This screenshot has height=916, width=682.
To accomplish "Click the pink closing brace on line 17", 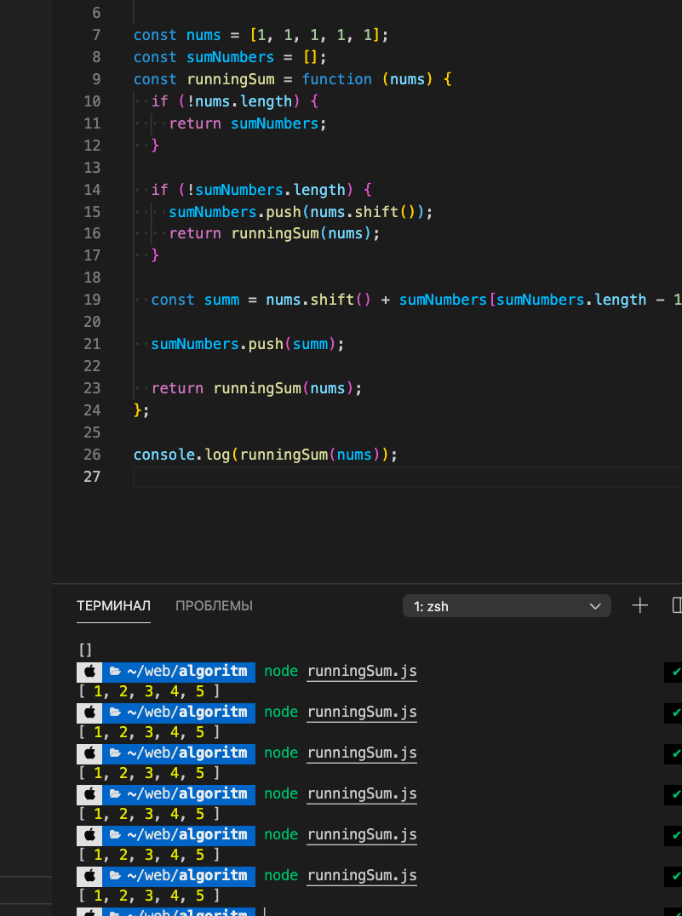I will pos(155,256).
